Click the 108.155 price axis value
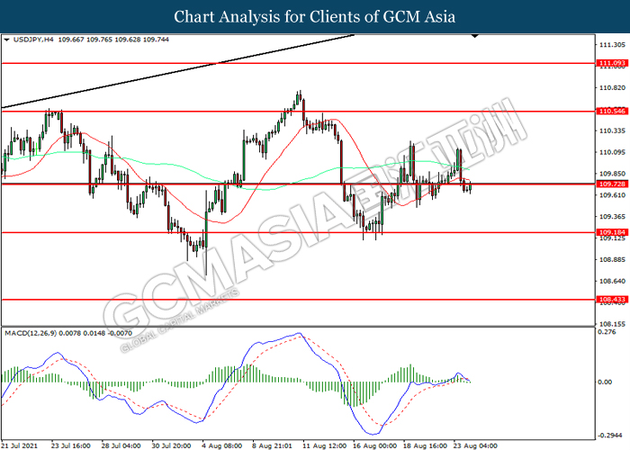The image size is (630, 450). tap(612, 324)
